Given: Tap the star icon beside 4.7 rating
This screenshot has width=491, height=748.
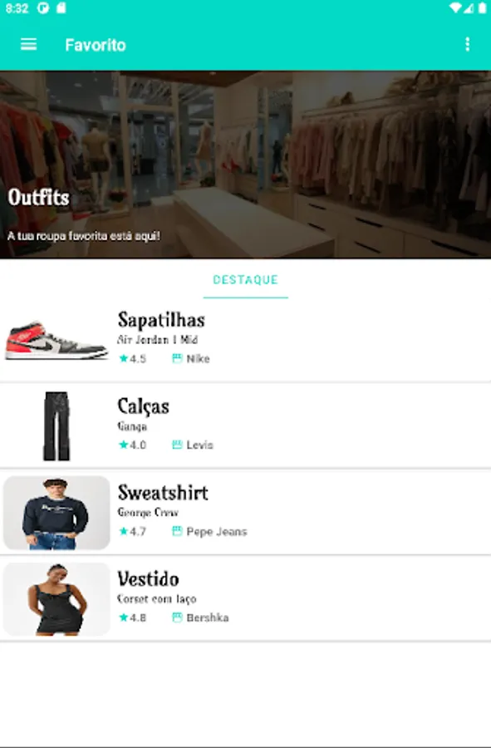Looking at the screenshot, I should (124, 531).
